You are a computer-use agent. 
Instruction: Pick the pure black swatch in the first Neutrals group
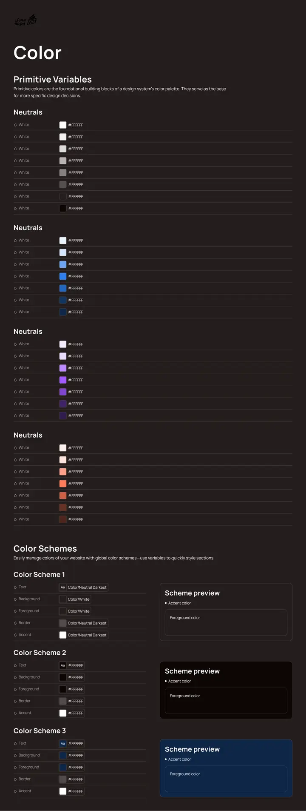[x=63, y=209]
